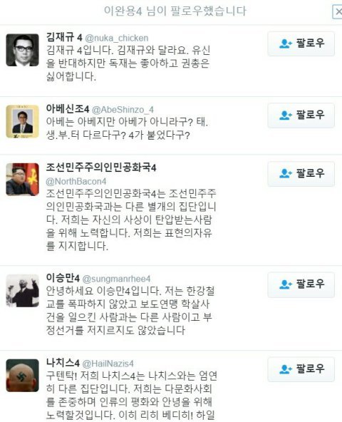
Task: Open the @nuka_chicken handle link
Action: tap(117, 38)
